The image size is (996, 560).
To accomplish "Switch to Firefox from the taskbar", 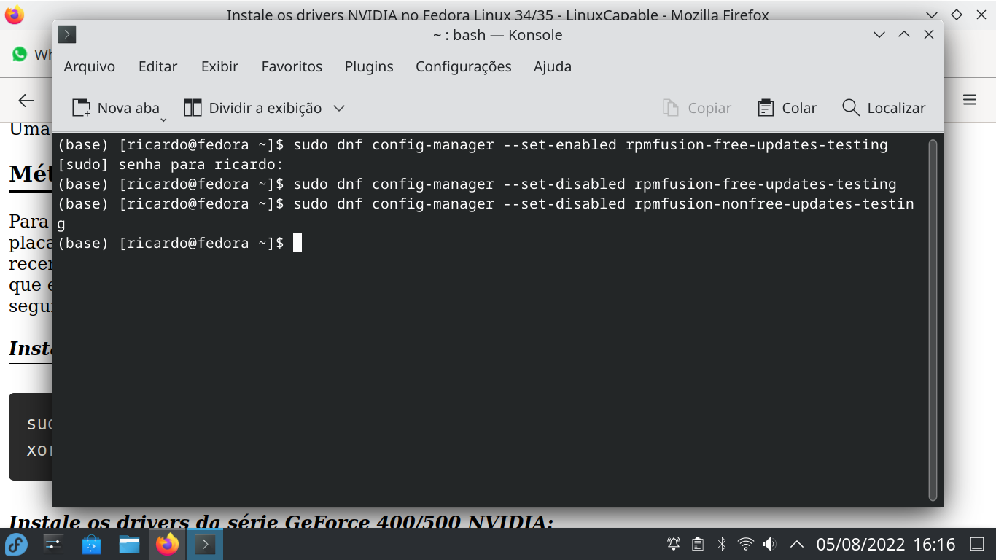I will 167,544.
